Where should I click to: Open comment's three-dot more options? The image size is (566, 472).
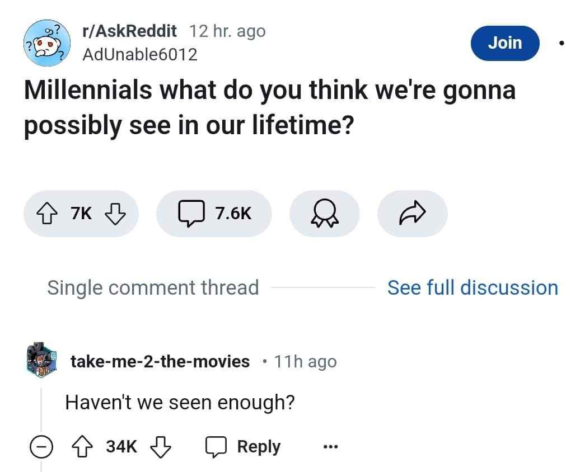[x=331, y=446]
